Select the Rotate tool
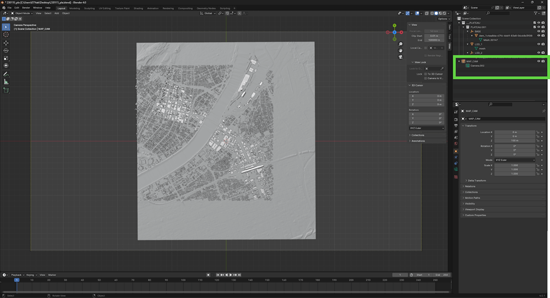 tap(6, 50)
